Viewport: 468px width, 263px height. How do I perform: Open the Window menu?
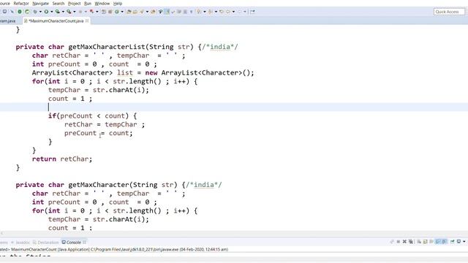point(102,3)
